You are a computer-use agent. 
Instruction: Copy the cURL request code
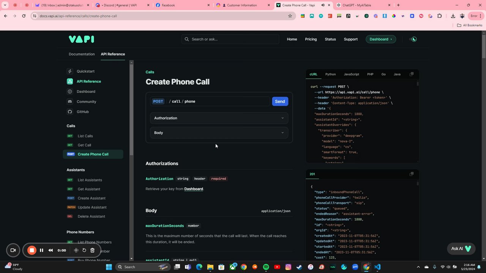[x=411, y=74]
